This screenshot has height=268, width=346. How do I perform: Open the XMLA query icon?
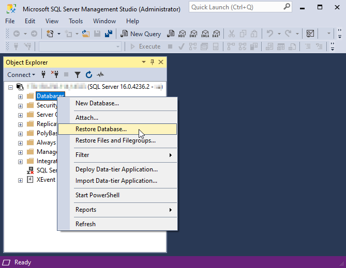coord(205,34)
